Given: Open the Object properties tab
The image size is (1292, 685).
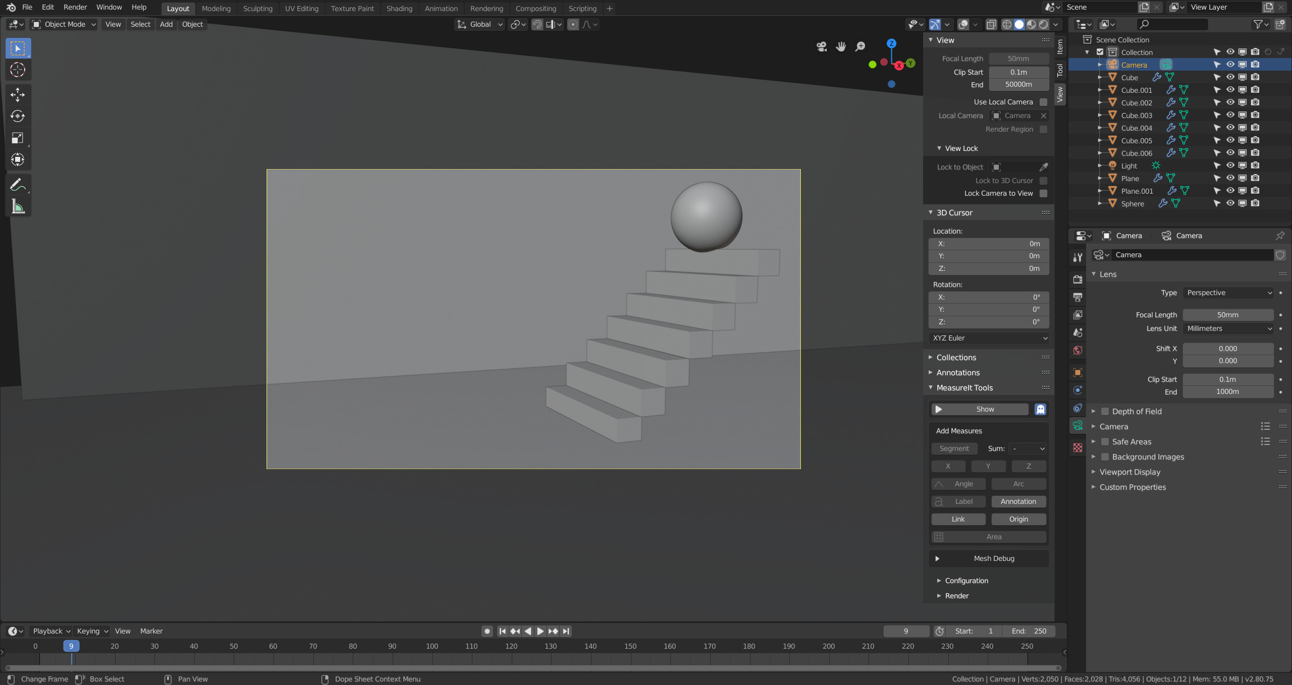Looking at the screenshot, I should (1078, 373).
